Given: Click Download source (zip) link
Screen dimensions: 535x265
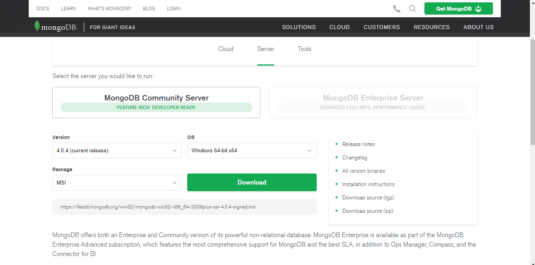Looking at the screenshot, I should [x=367, y=211].
